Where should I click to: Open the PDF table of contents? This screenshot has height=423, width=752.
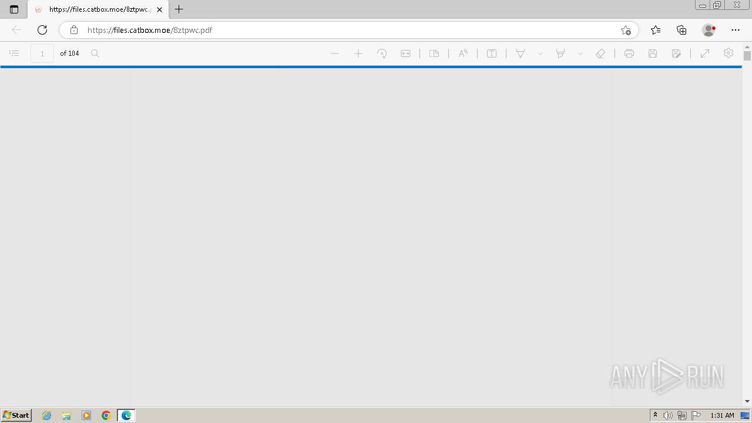point(15,53)
